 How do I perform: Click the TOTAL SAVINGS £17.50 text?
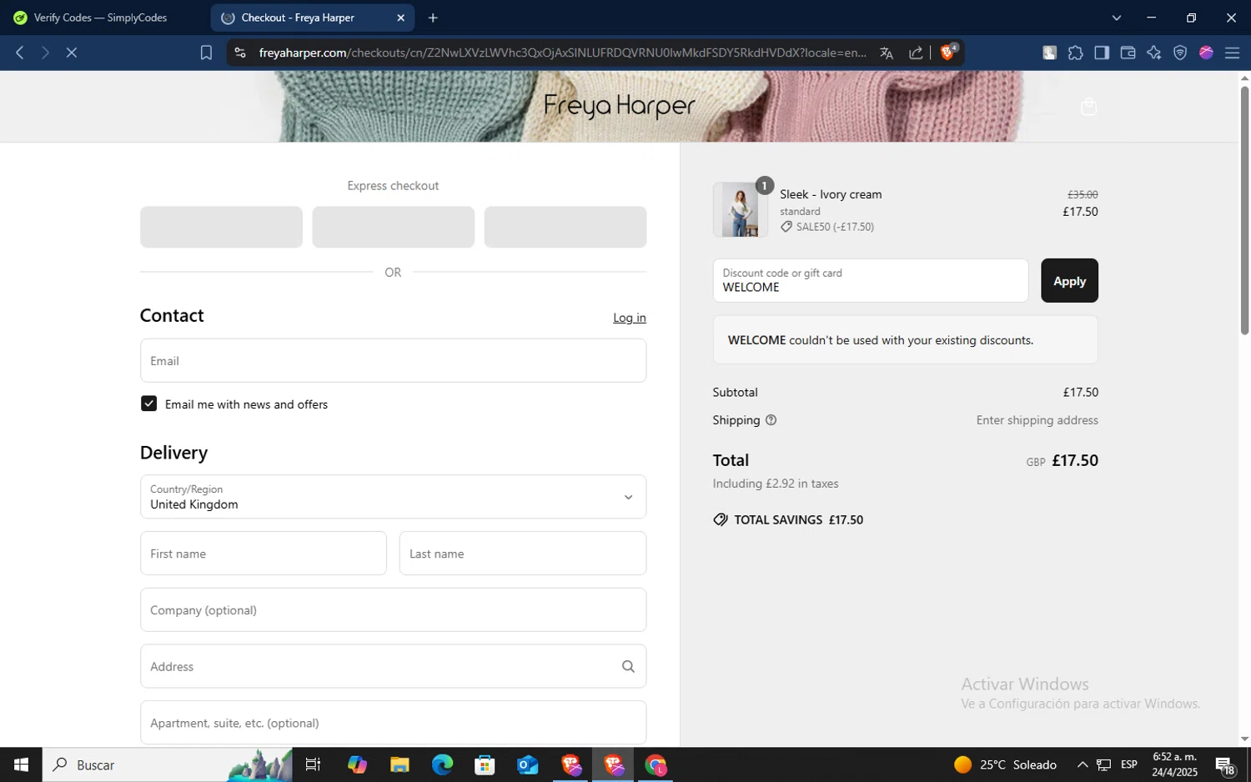tap(798, 519)
